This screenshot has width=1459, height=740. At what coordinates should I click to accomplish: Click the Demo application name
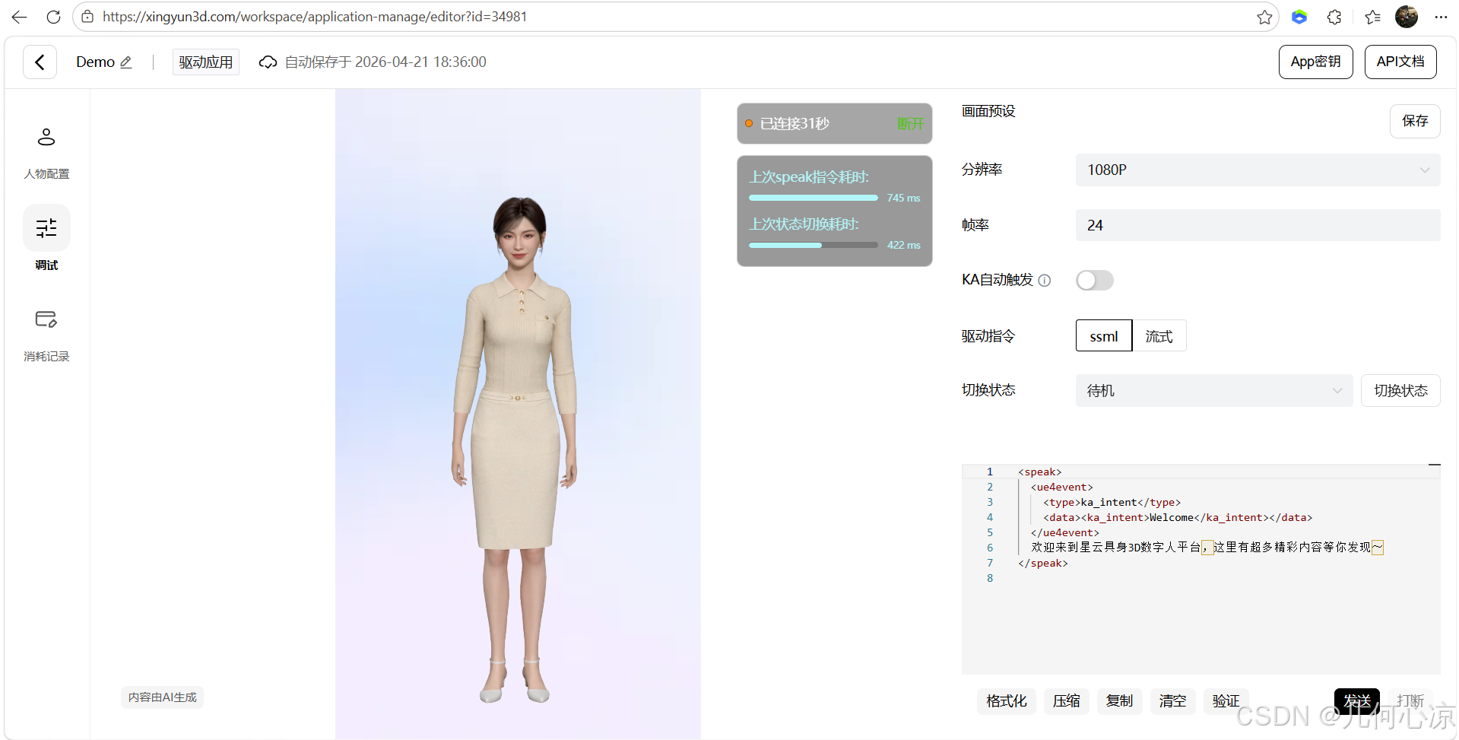point(95,62)
